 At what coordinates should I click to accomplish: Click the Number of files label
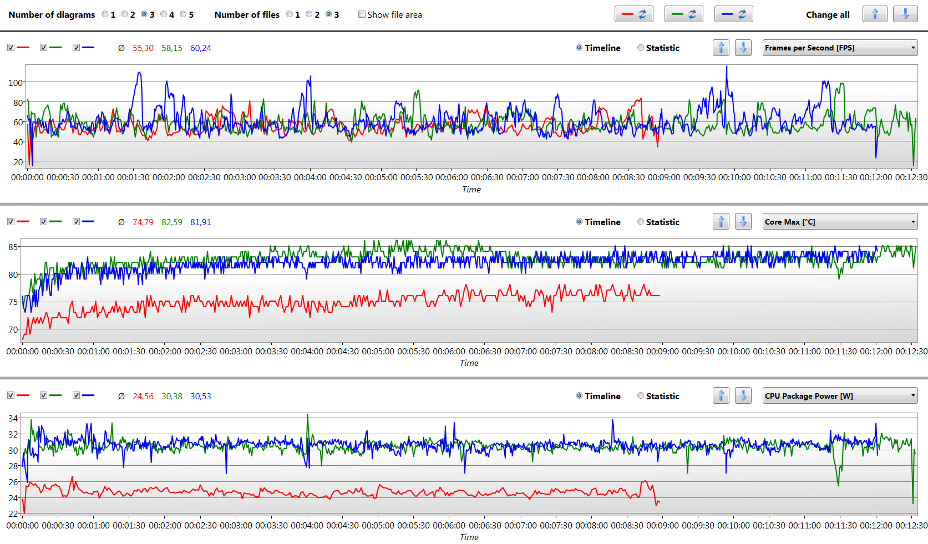tap(247, 15)
